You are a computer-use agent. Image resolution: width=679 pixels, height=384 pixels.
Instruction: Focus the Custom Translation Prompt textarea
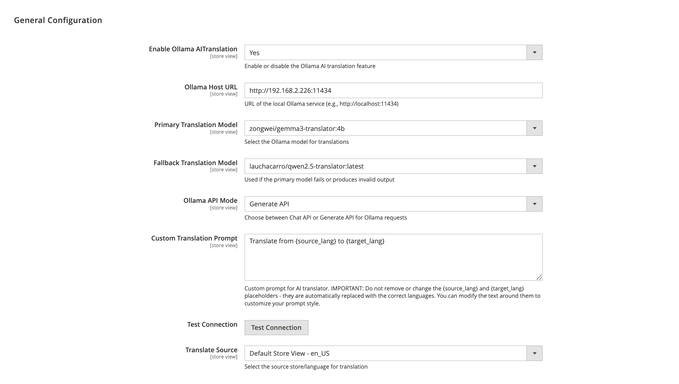[x=393, y=257]
